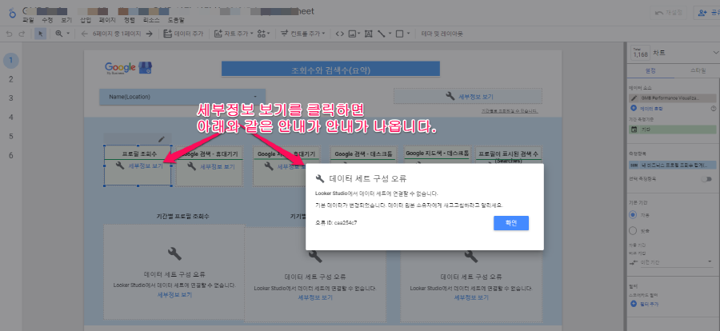The image size is (720, 331).
Task: Click the 내 비즈니스 프로필 조회수 metric chip
Action: tap(673, 165)
